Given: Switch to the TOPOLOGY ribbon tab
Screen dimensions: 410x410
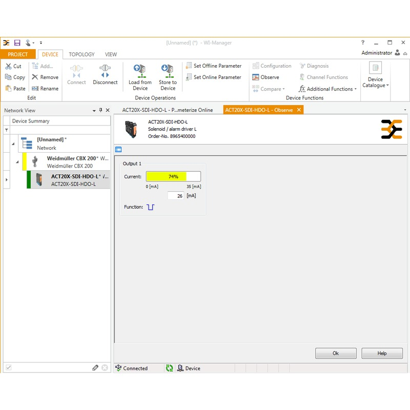Looking at the screenshot, I should click(x=81, y=54).
